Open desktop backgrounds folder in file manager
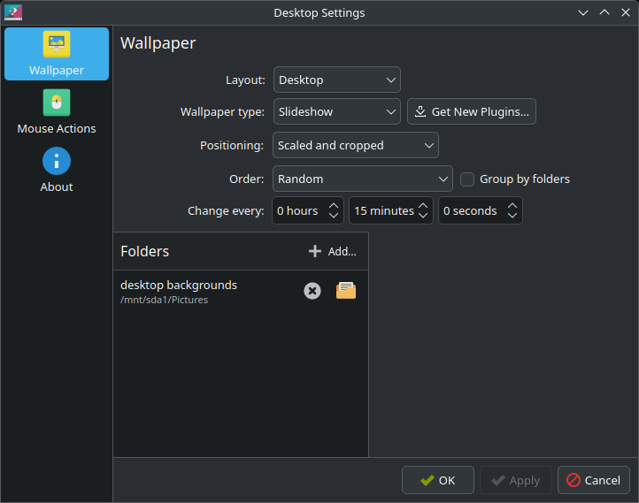 tap(346, 291)
